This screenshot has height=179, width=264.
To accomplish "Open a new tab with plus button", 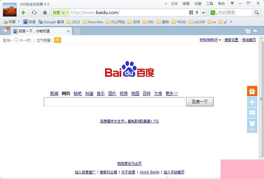I will (x=77, y=31).
